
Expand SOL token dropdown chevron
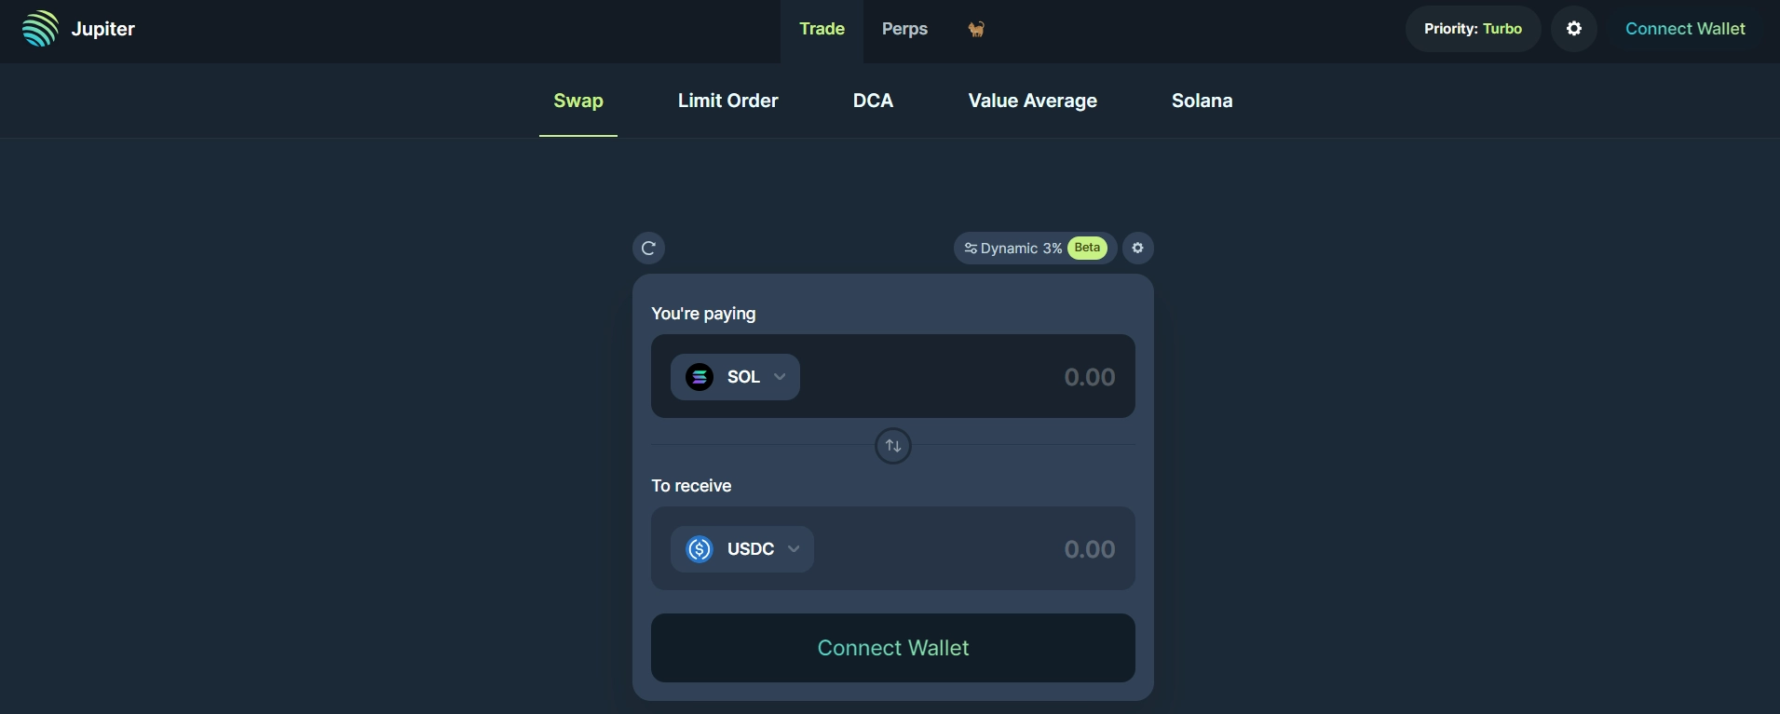pos(780,377)
